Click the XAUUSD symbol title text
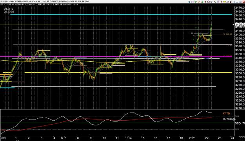245x141 pixels. click(x=4, y=2)
